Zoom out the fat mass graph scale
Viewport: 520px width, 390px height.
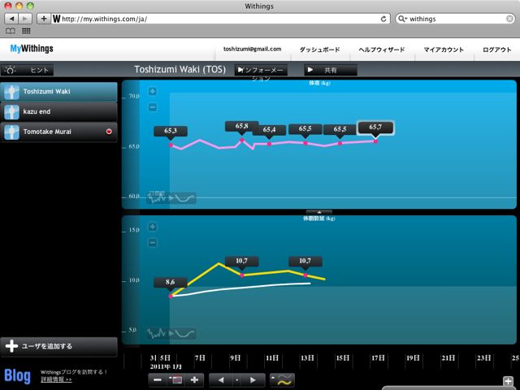[x=152, y=243]
